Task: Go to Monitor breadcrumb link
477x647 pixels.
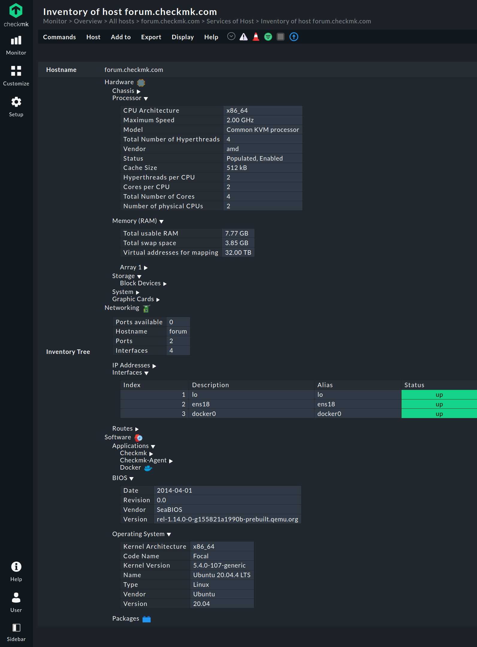Action: pos(55,21)
